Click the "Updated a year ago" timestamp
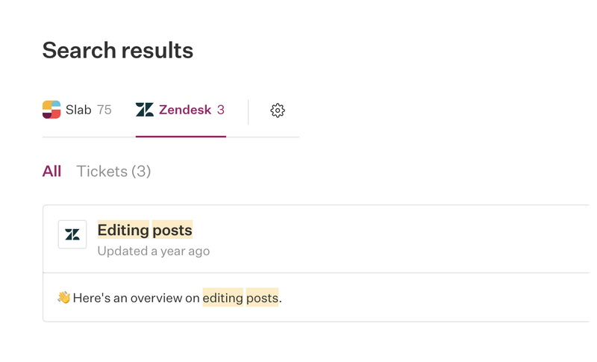 [154, 251]
